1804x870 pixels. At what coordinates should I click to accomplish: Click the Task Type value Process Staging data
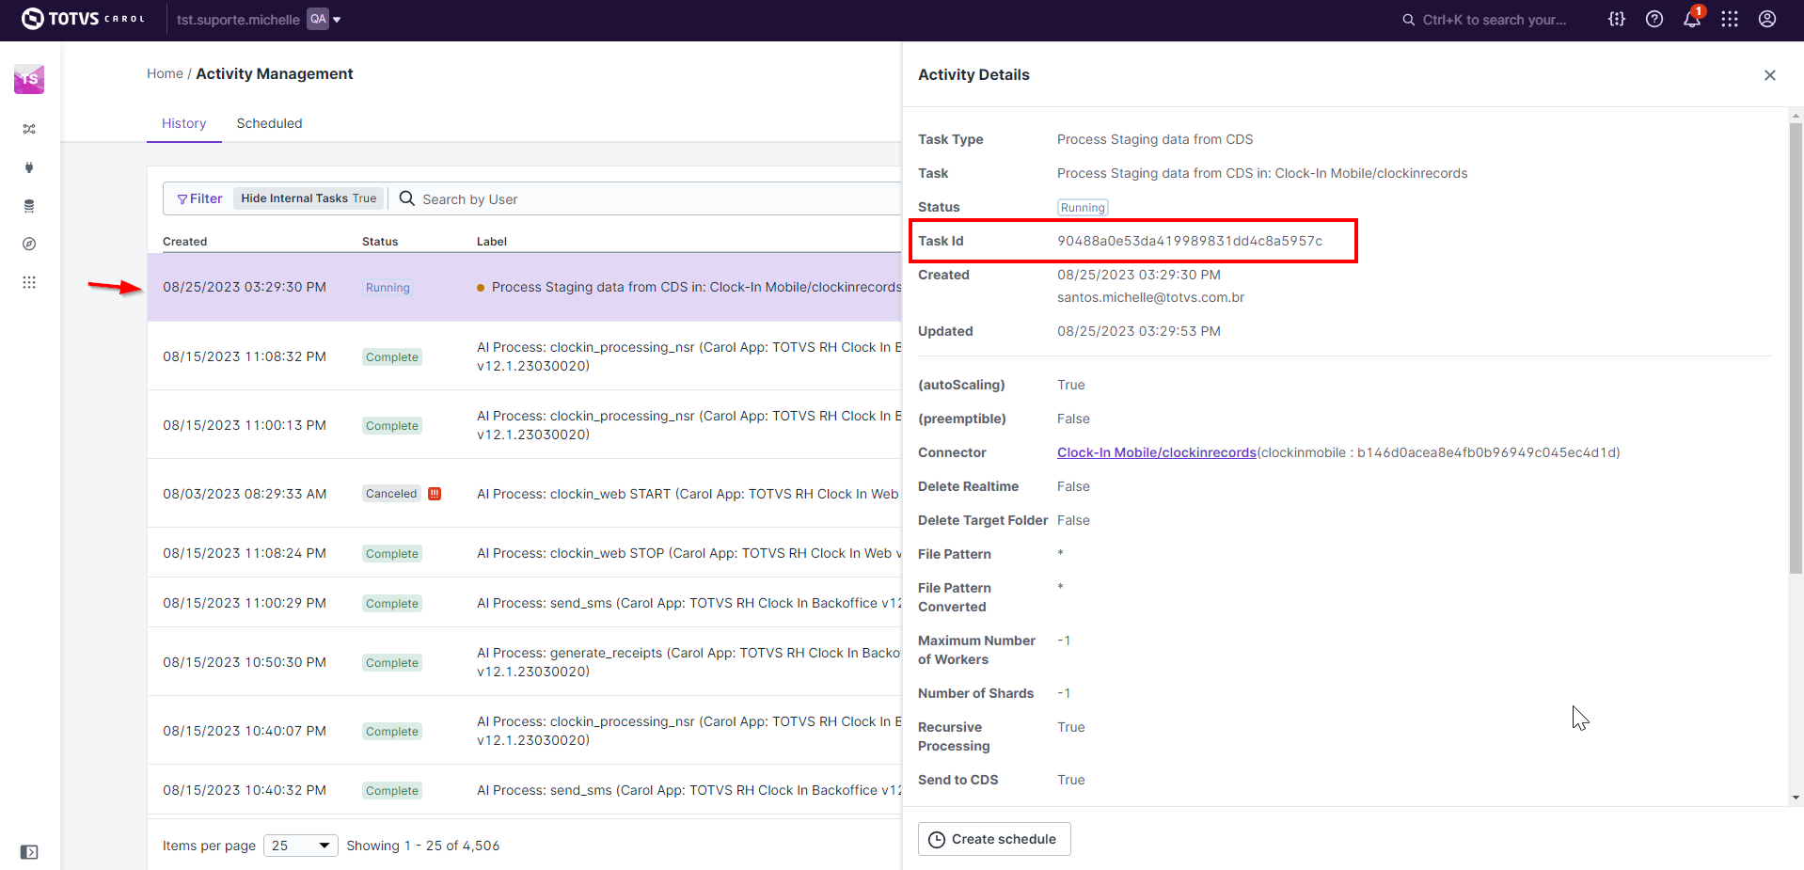click(x=1155, y=139)
